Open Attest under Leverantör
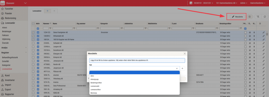This screenshot has height=97, width=269. pos(4,27)
